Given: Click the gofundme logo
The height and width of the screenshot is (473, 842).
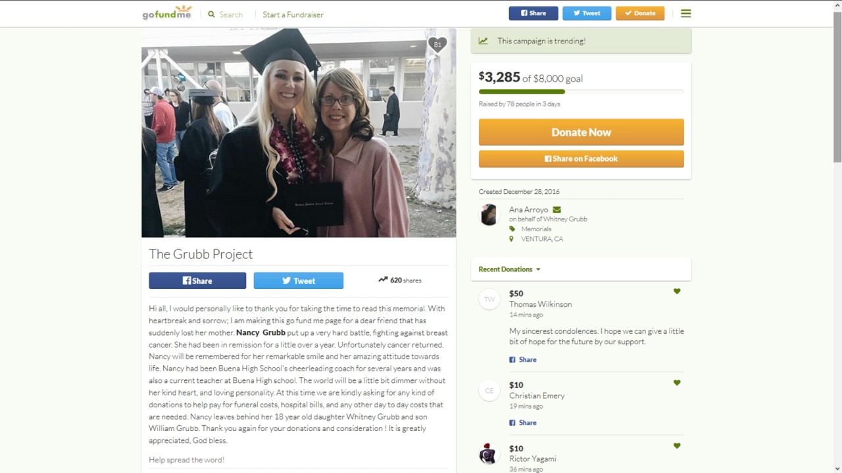Looking at the screenshot, I should [x=167, y=12].
